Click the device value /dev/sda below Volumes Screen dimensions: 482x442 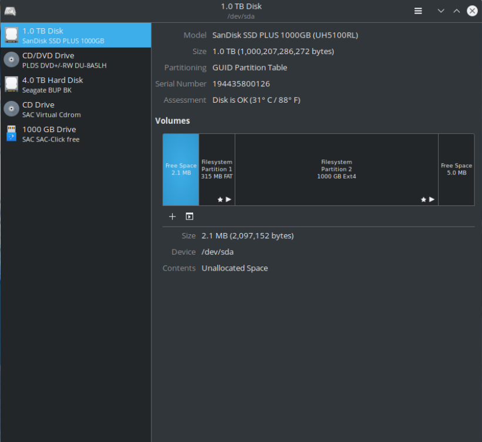[x=217, y=252]
